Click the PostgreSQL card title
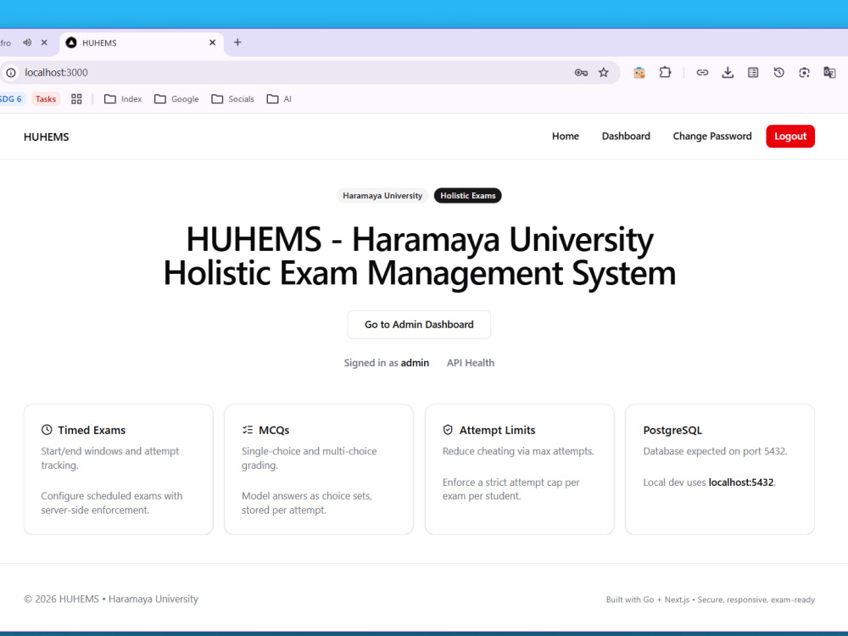 (x=672, y=430)
